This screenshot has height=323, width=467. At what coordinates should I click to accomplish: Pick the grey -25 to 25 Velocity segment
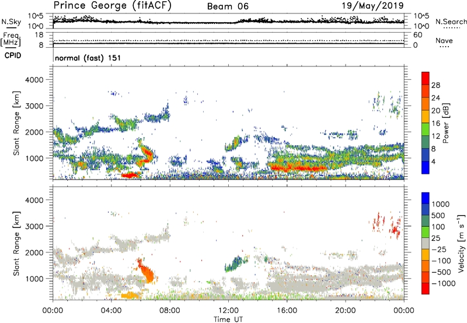(426, 244)
